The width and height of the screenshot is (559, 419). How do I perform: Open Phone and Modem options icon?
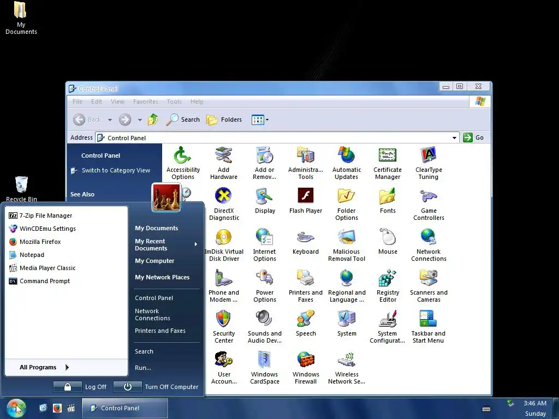click(x=223, y=286)
